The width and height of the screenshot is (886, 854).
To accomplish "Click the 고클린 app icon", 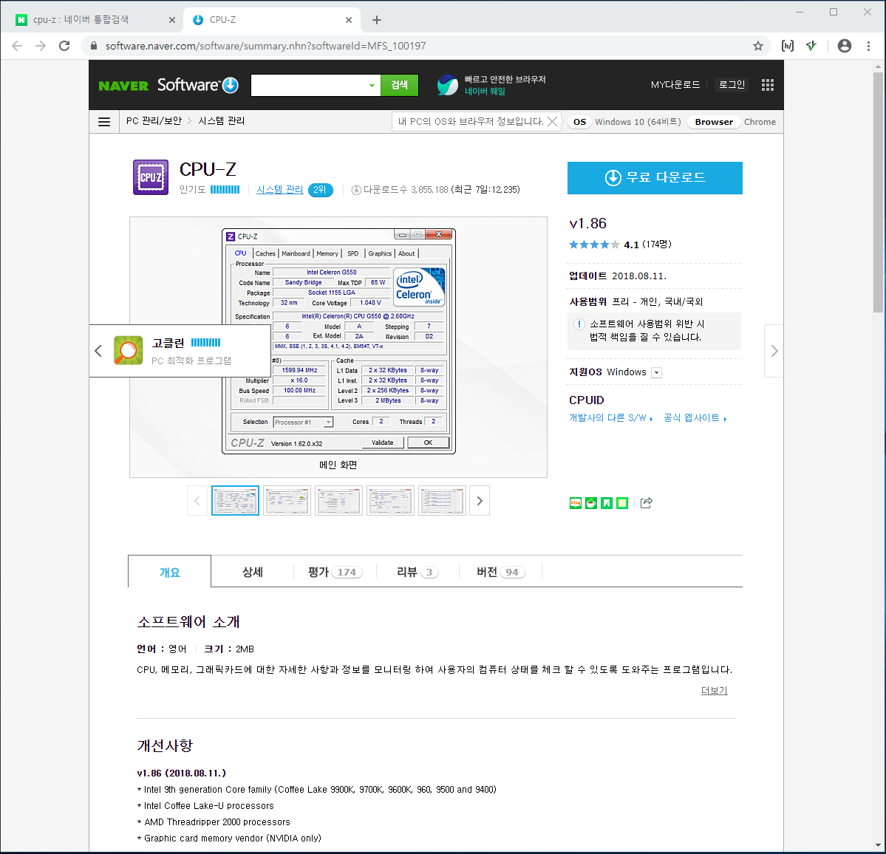I will pos(129,350).
